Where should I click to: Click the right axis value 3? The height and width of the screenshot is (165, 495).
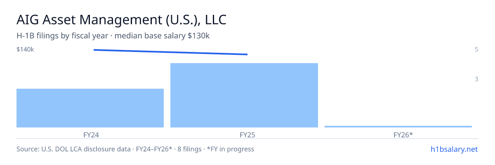(x=476, y=79)
